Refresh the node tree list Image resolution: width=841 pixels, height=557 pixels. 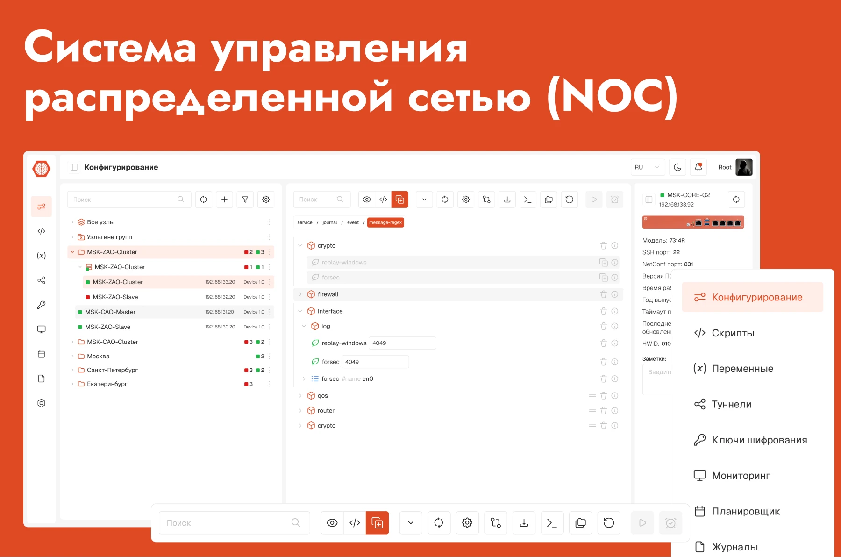(204, 200)
